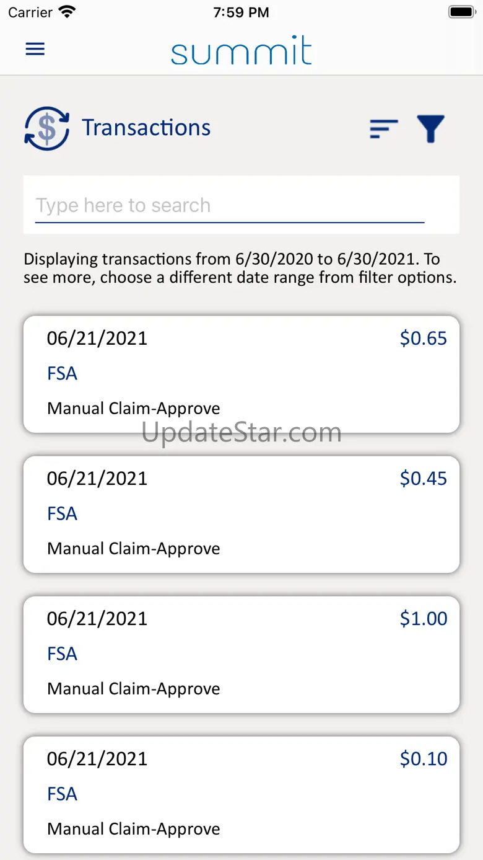The image size is (483, 860).
Task: Open the $0.45 transaction card
Action: click(241, 514)
